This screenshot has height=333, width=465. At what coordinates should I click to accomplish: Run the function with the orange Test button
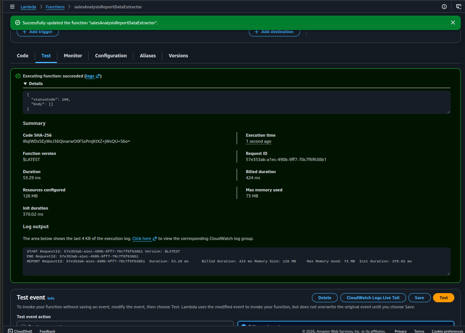(443, 298)
